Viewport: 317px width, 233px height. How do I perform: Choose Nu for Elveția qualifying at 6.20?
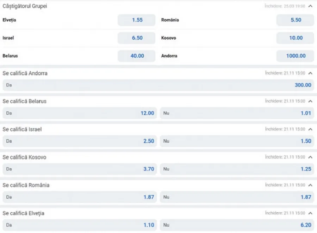coord(237,225)
